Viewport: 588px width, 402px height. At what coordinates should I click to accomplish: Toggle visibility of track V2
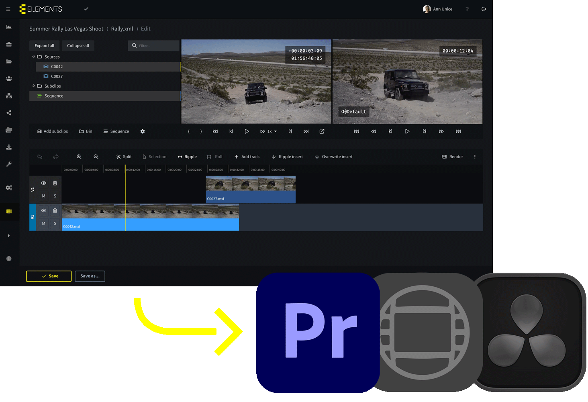43,183
